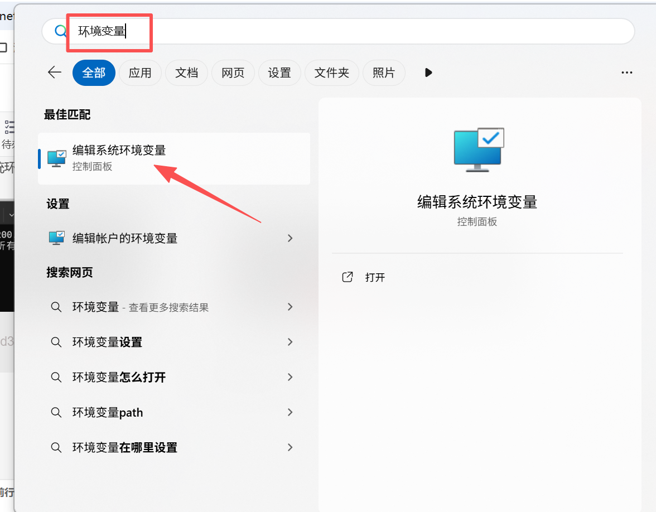Click the search icon beside 环境变量path
The height and width of the screenshot is (512, 656).
tap(56, 413)
